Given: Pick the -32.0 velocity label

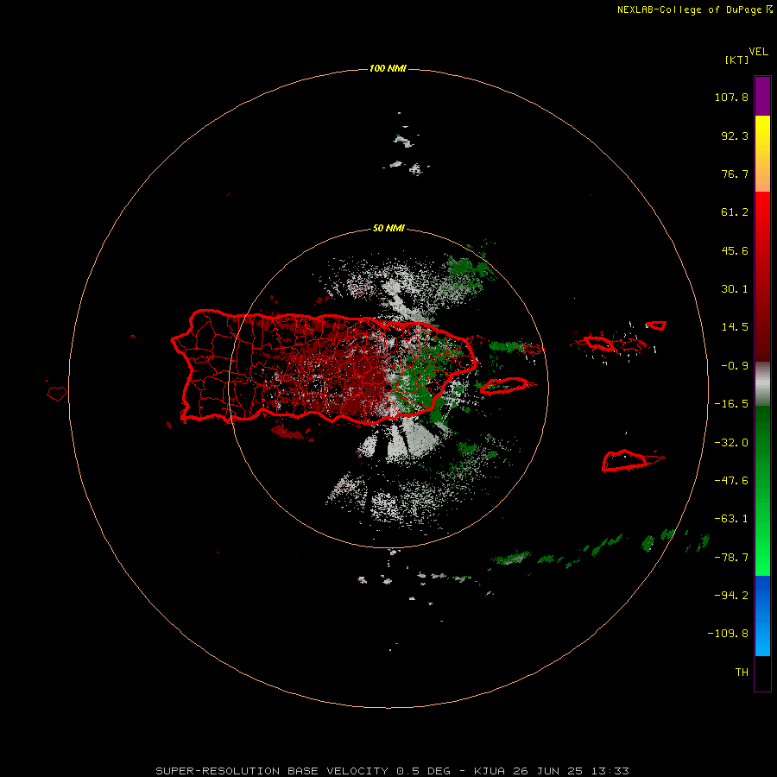Looking at the screenshot, I should click(731, 443).
